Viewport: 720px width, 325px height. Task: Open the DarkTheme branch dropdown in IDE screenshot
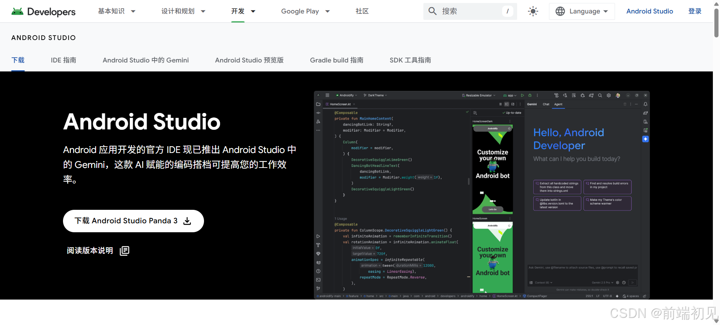(x=375, y=95)
